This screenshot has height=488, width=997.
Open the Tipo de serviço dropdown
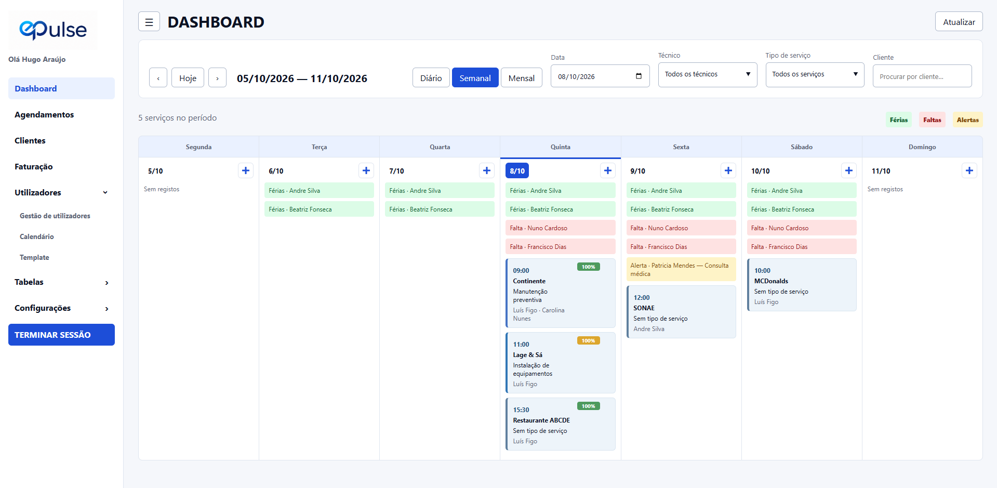pos(815,74)
